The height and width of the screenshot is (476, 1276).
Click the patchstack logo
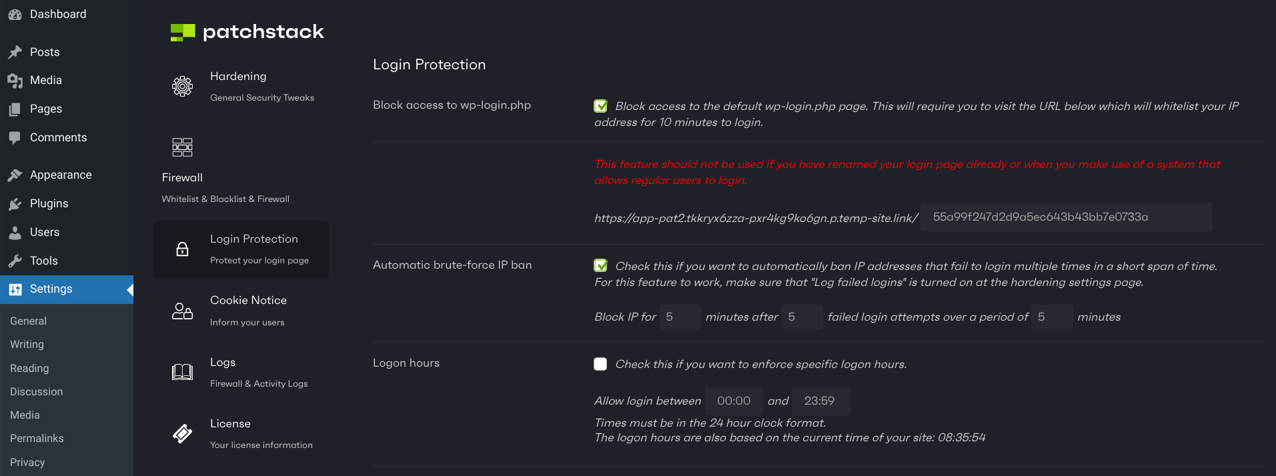[247, 32]
